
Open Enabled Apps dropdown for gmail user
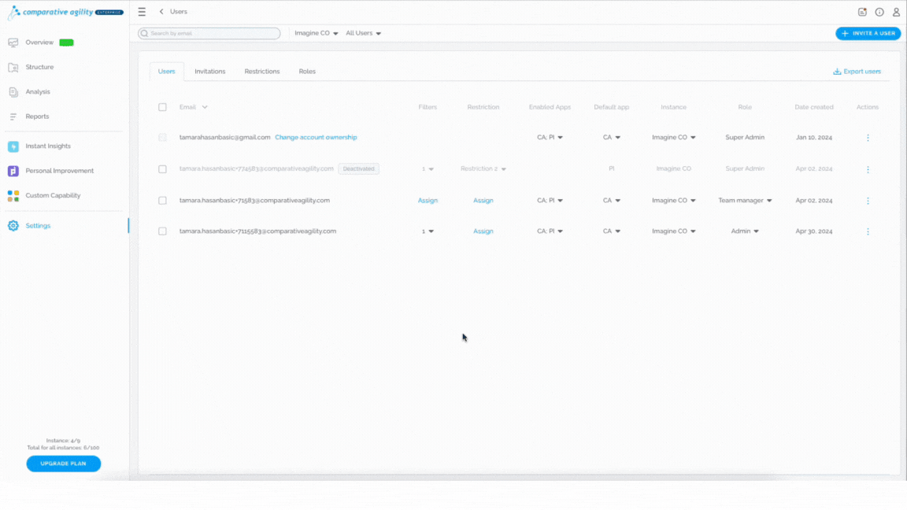click(550, 138)
